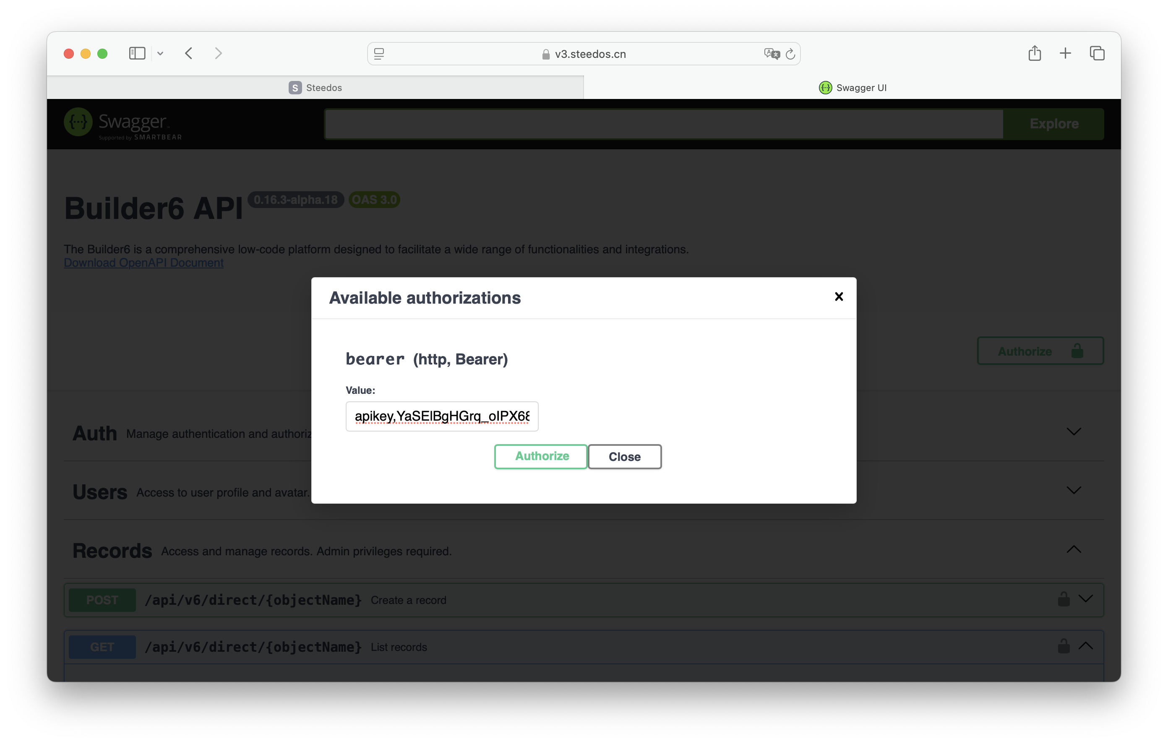The image size is (1168, 744).
Task: Click the v3.steedos.cn address bar
Action: [584, 54]
